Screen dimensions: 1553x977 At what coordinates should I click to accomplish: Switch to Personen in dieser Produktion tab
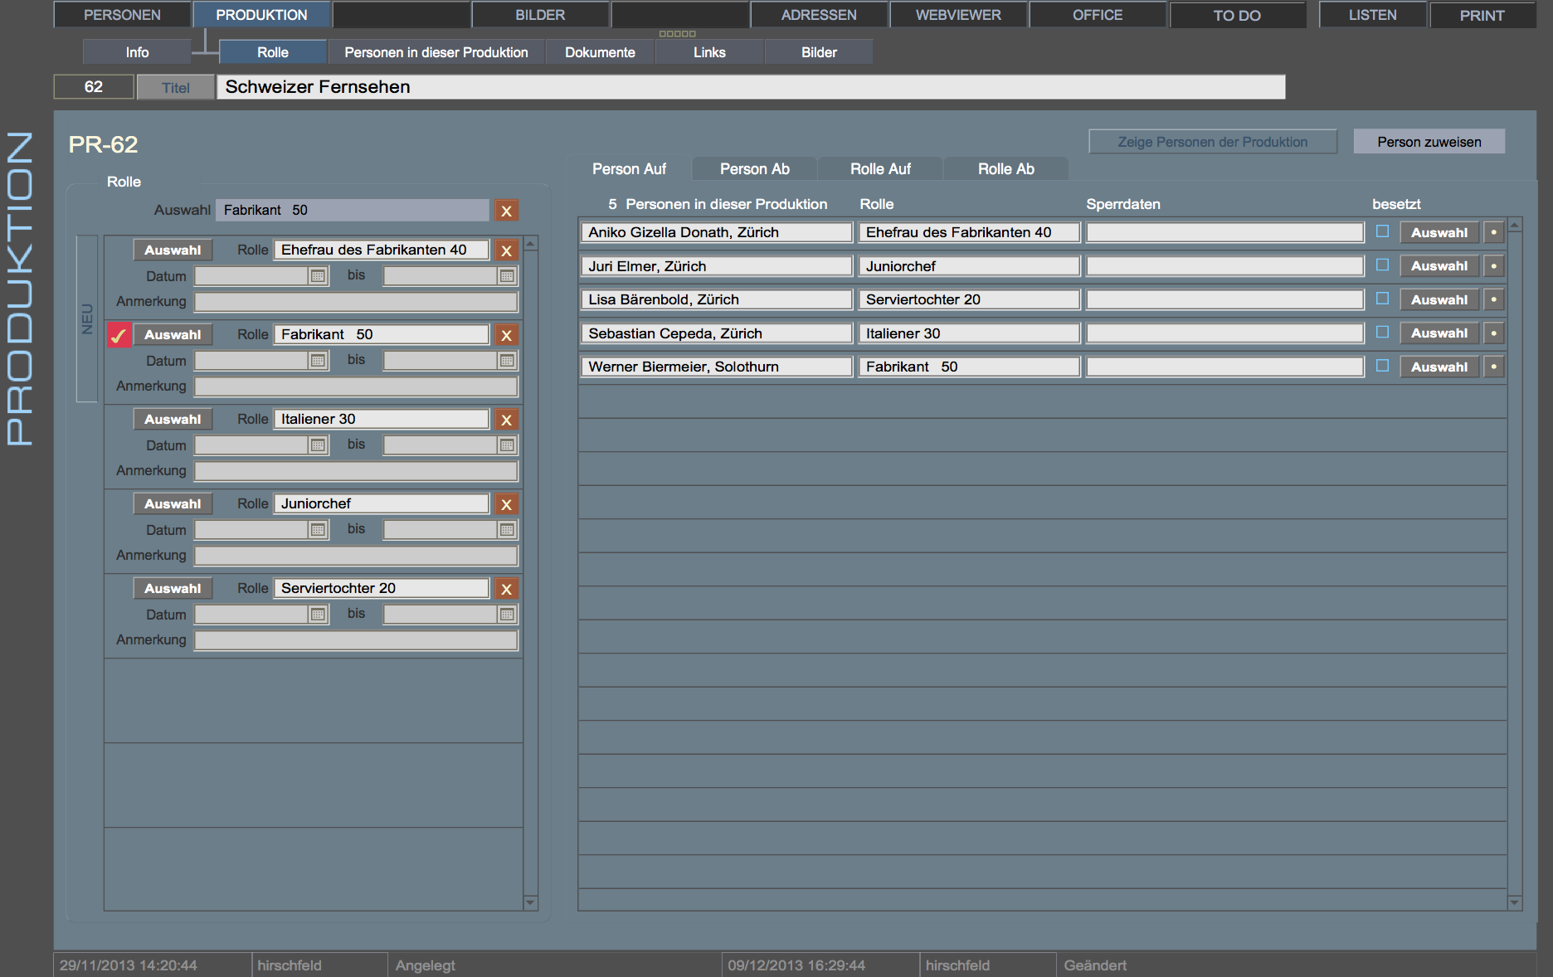[x=436, y=52]
